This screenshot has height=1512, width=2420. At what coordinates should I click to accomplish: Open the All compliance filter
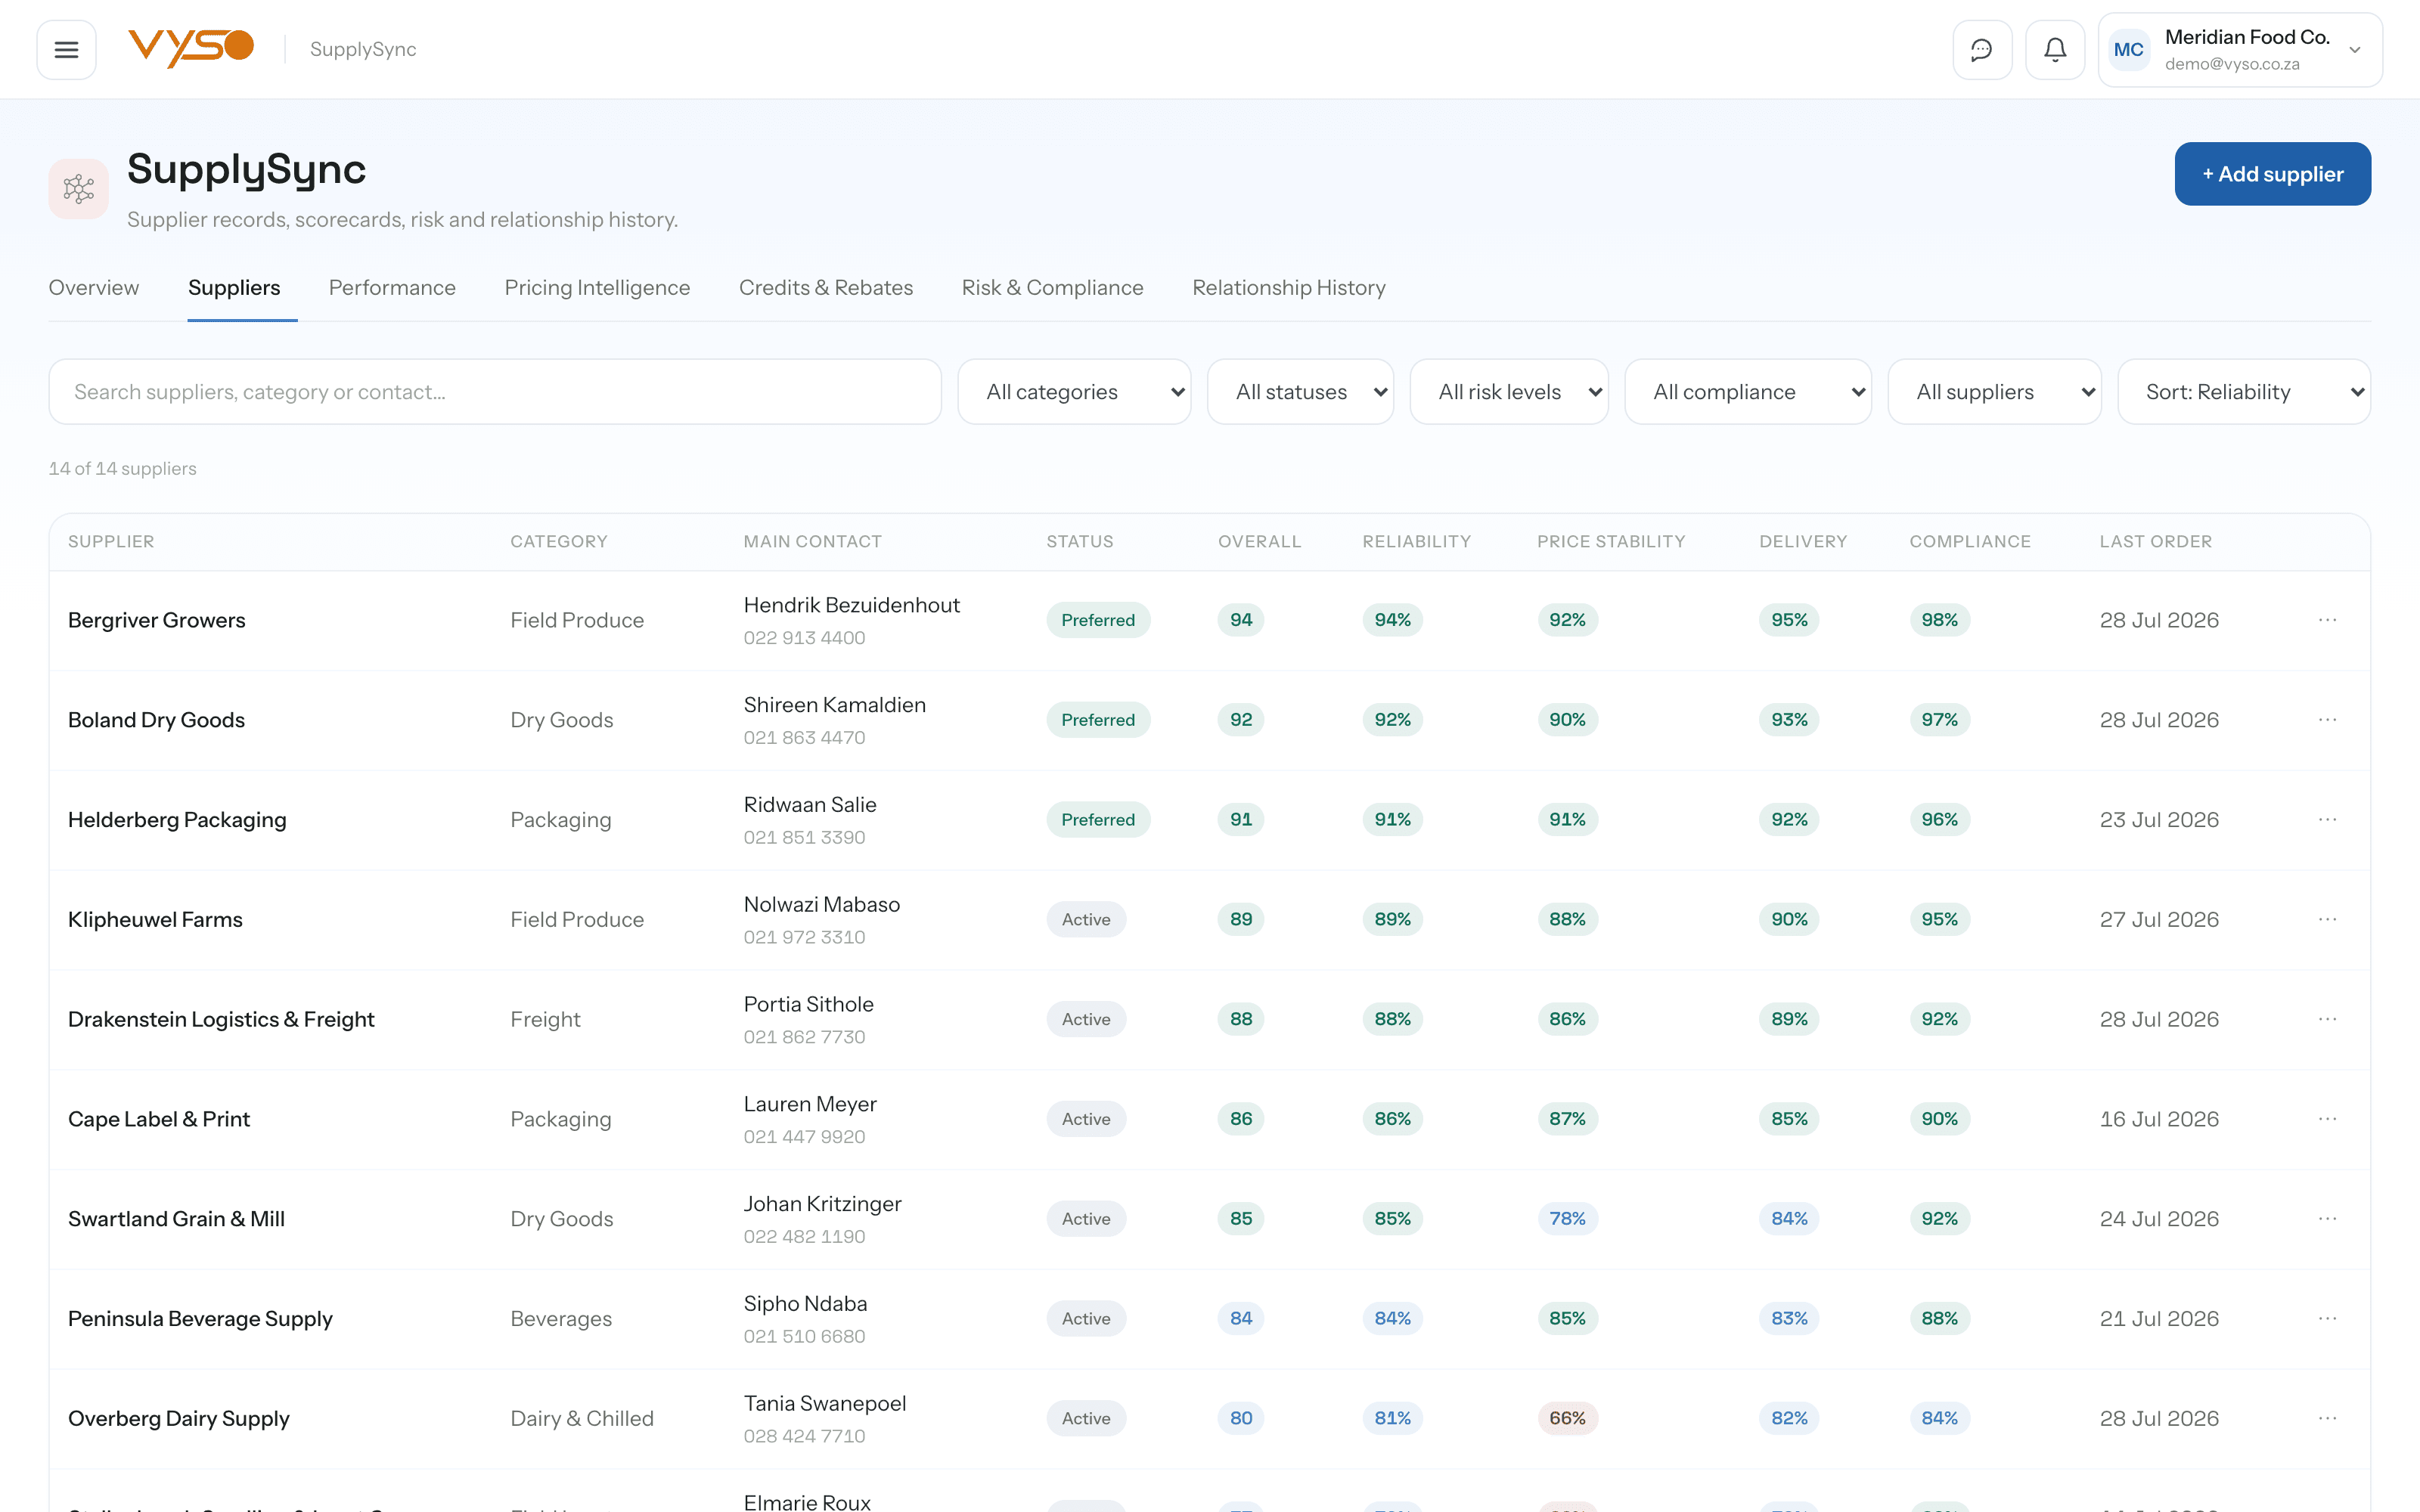[1747, 392]
